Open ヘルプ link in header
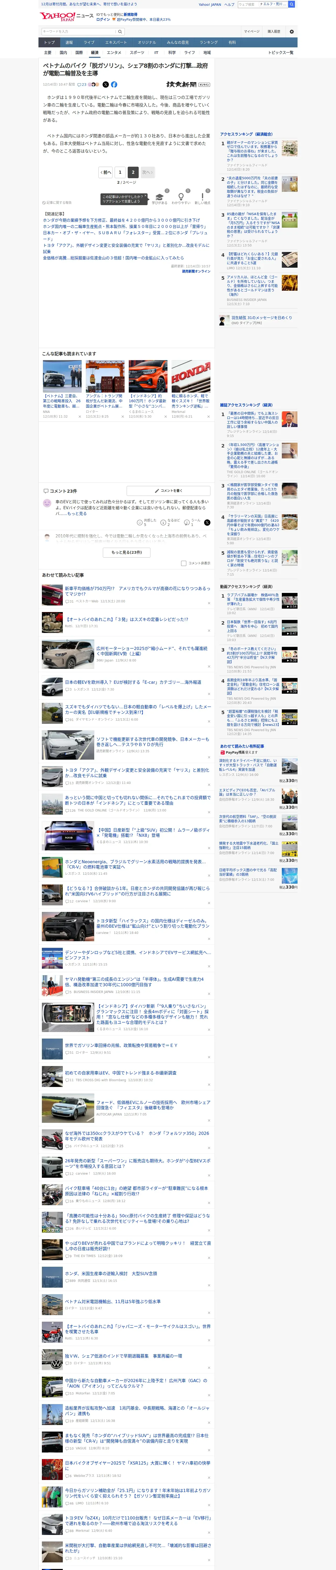The height and width of the screenshot is (1570, 336). [229, 4]
